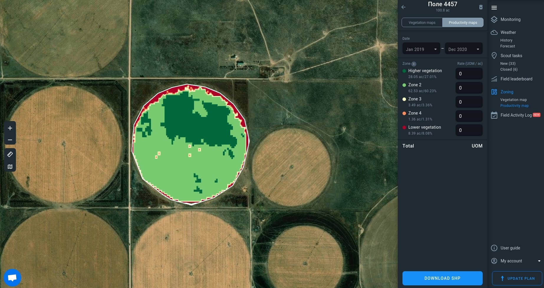The image size is (544, 288).
Task: Click the Zone 3 yellow swatch
Action: point(404,99)
